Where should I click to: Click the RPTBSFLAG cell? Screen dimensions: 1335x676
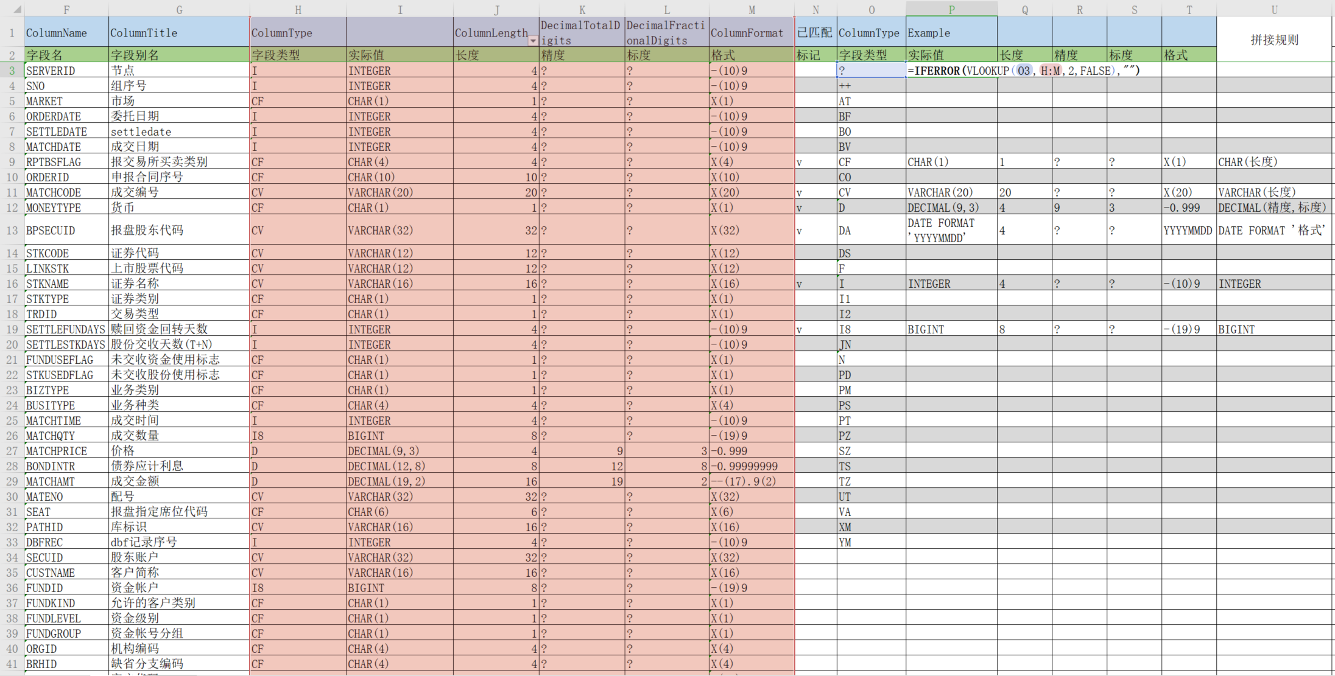pos(66,162)
